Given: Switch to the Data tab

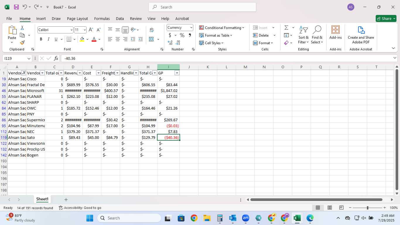Looking at the screenshot, I should pos(120,18).
